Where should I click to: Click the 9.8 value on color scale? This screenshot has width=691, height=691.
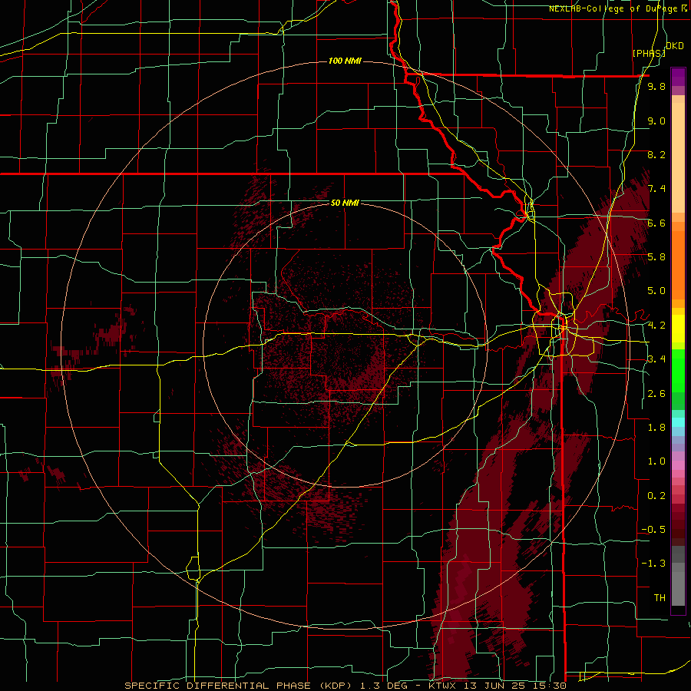(x=656, y=86)
